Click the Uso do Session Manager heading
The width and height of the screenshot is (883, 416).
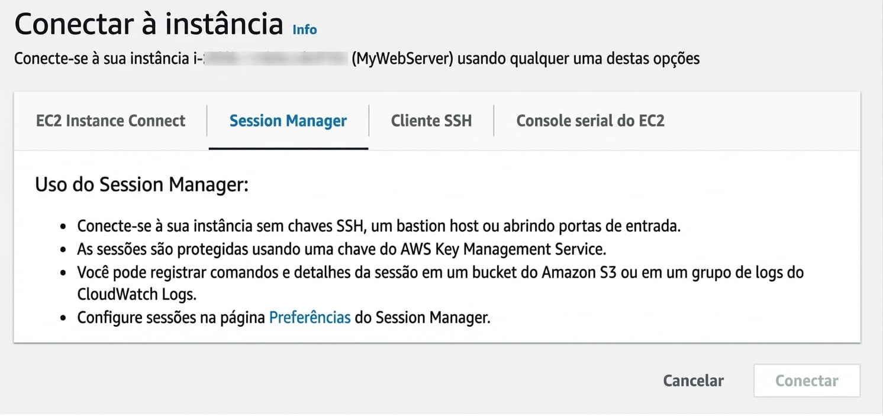click(140, 184)
